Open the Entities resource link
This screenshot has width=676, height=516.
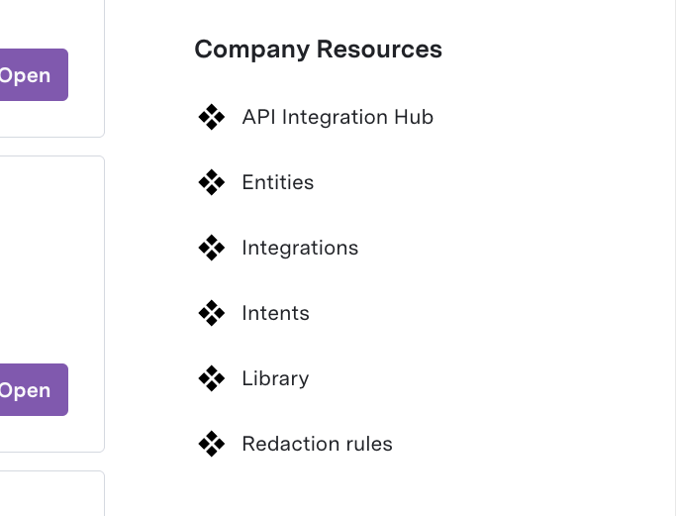point(278,182)
